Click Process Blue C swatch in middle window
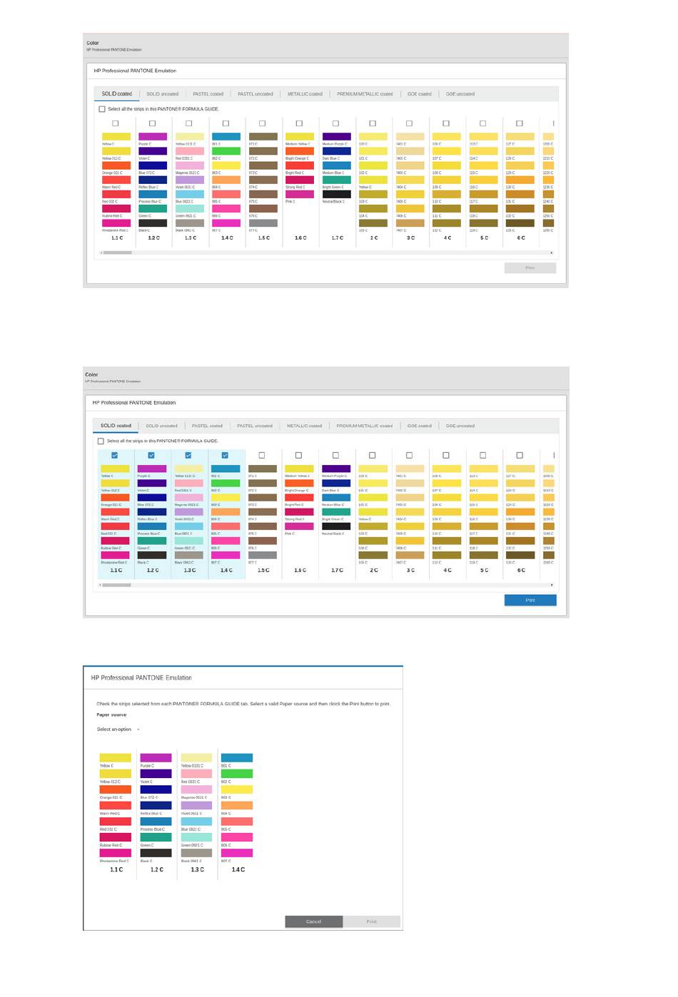Screen dimensions: 678x997 tap(152, 526)
